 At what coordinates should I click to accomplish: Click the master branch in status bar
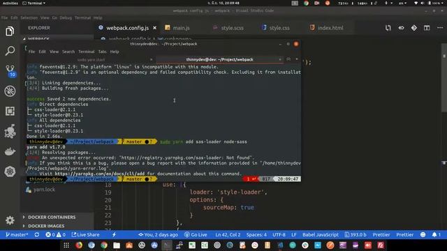click(x=17, y=235)
